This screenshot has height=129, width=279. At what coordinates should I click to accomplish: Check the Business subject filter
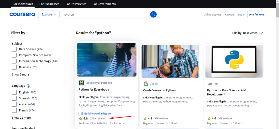pos(14,67)
